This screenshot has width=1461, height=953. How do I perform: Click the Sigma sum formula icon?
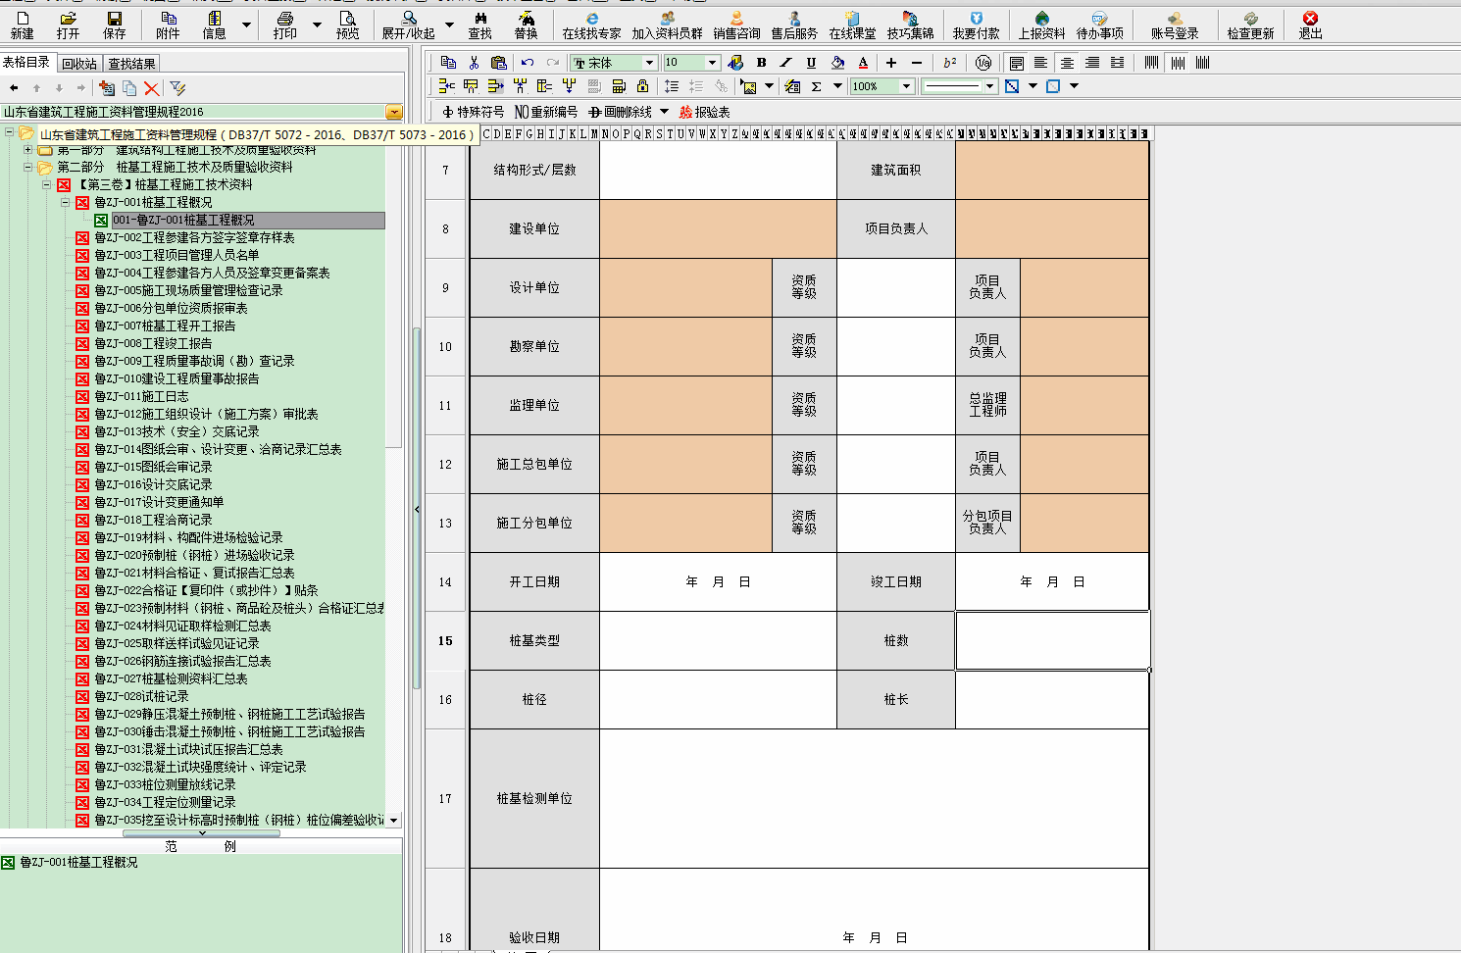pos(816,86)
